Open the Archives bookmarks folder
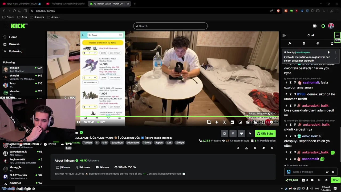 pyautogui.click(x=53, y=17)
